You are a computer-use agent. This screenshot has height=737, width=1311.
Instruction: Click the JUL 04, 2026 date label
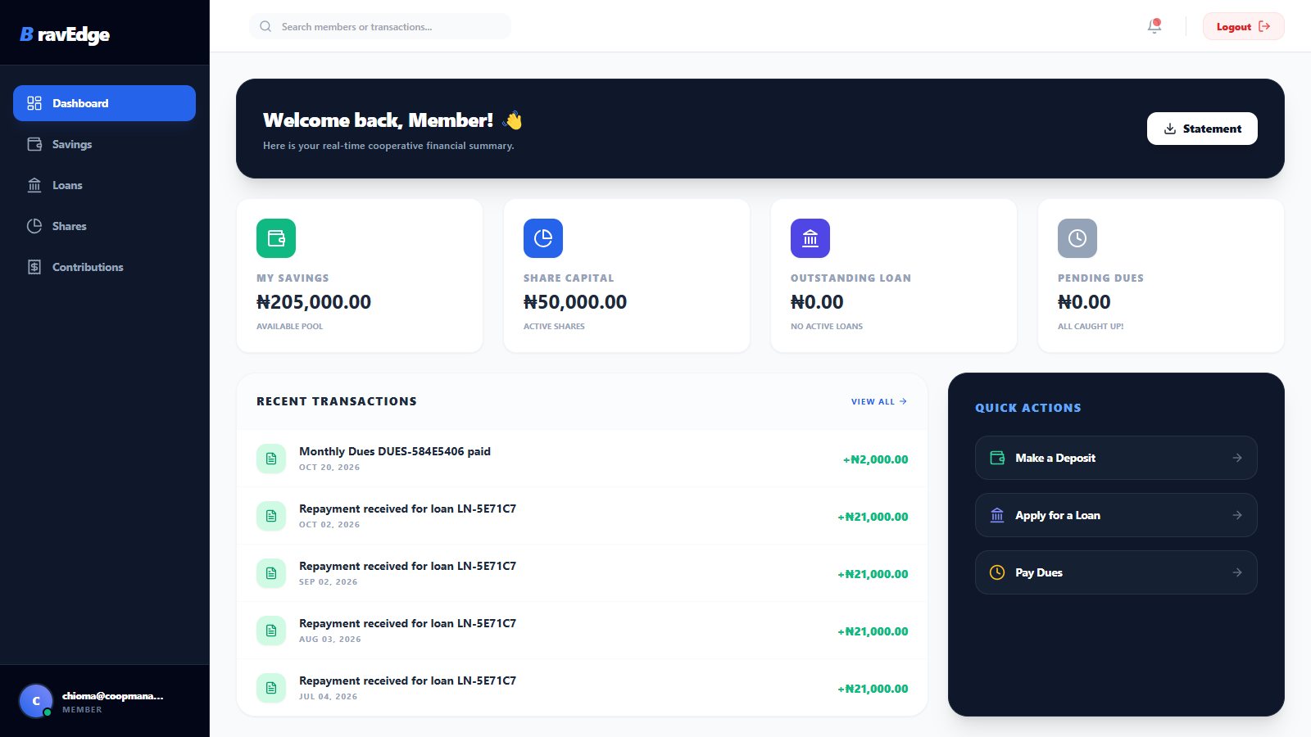tap(328, 697)
